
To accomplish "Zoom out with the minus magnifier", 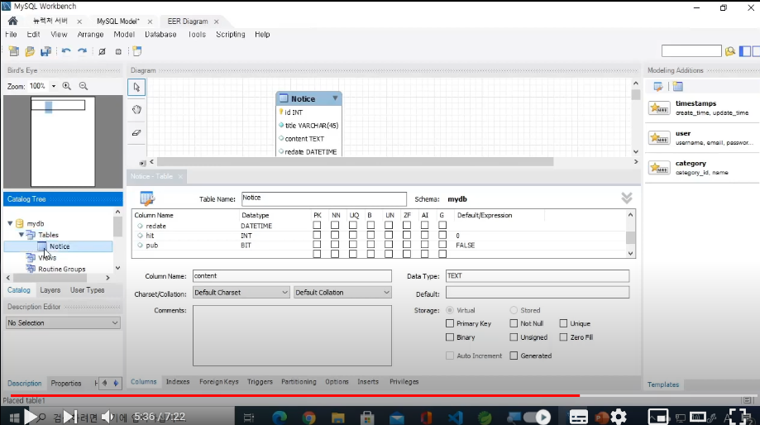I will [84, 86].
